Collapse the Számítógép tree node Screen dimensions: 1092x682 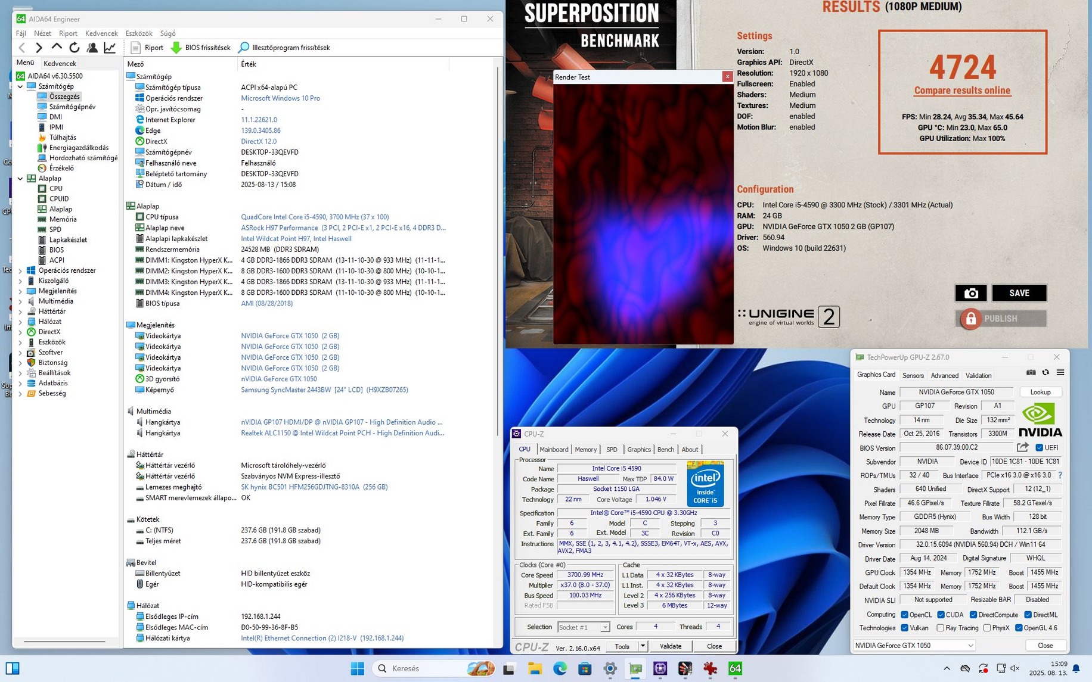tap(20, 86)
